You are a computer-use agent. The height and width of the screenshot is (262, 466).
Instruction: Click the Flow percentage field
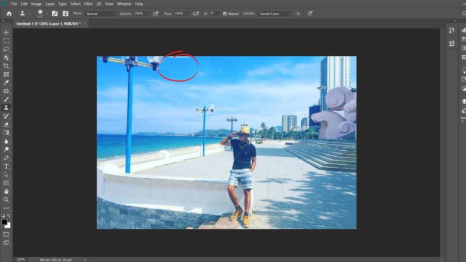[179, 13]
